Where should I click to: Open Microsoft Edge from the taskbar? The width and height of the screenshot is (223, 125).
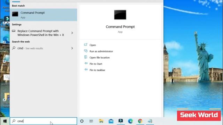pos(130,121)
